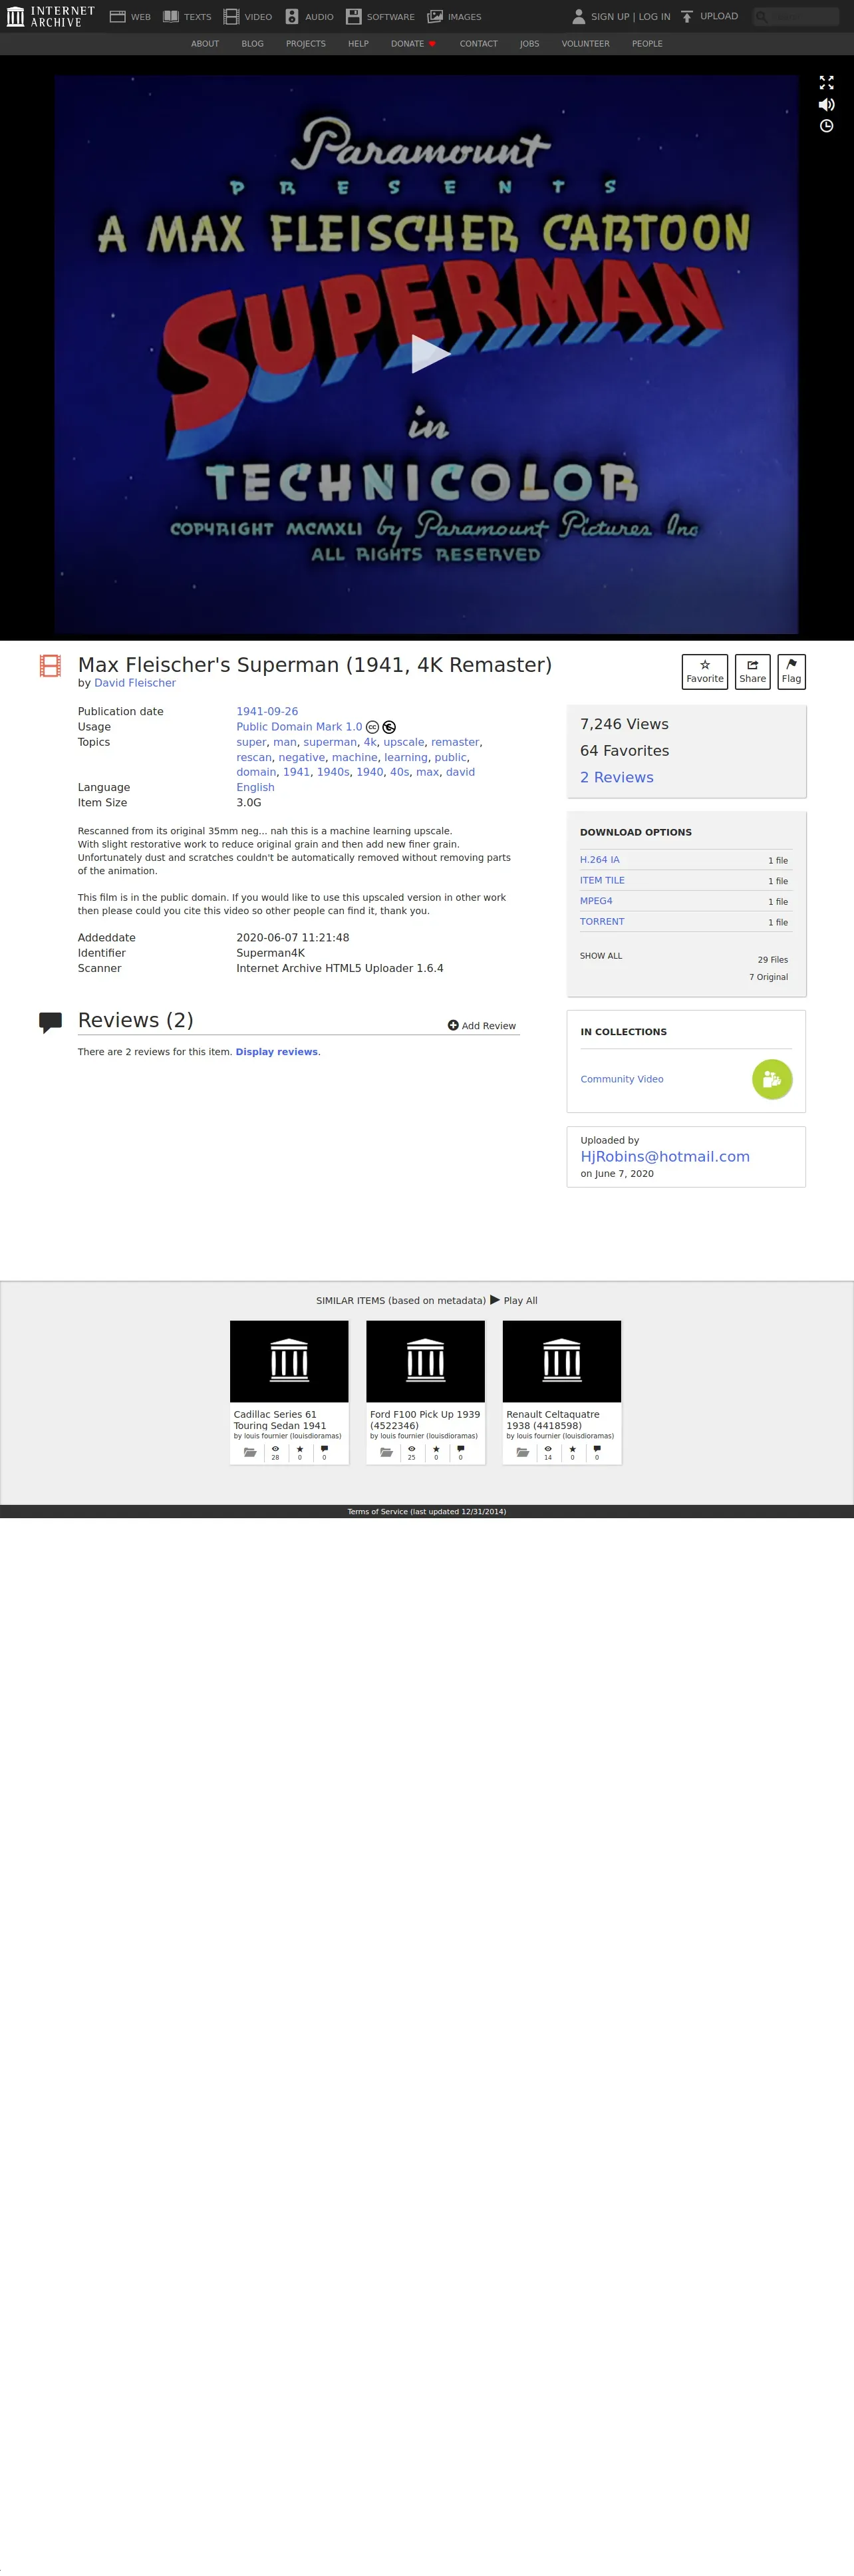Open Community Video collection link
Viewport: 854px width, 2576px height.
(622, 1079)
